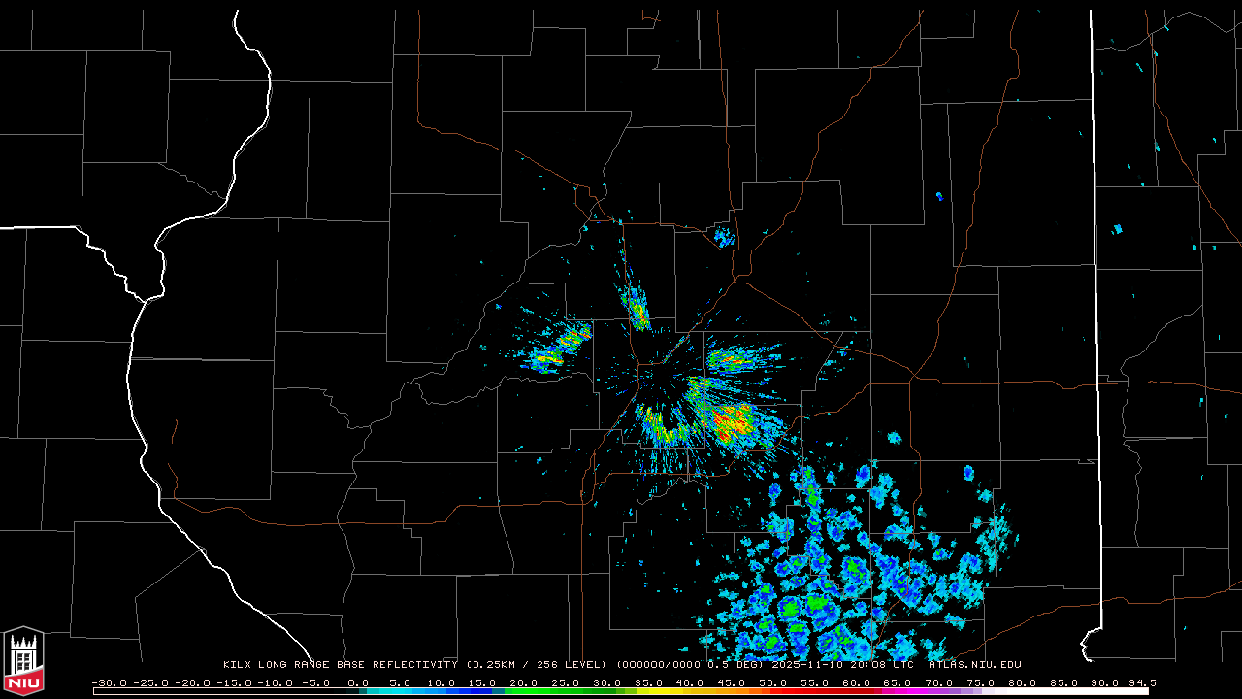
Task: Click the red-orange storm core southeast of radar
Action: pyautogui.click(x=730, y=422)
